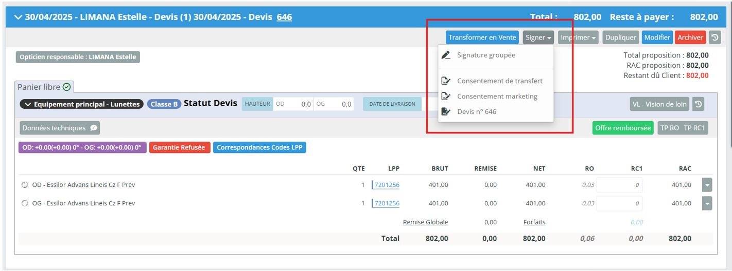The height and width of the screenshot is (271, 732).
Task: Open LPP code 7201256 on the OG row
Action: (387, 203)
